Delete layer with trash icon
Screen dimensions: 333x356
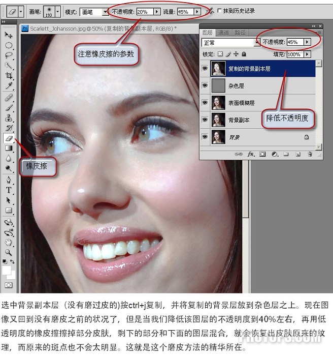pos(310,154)
